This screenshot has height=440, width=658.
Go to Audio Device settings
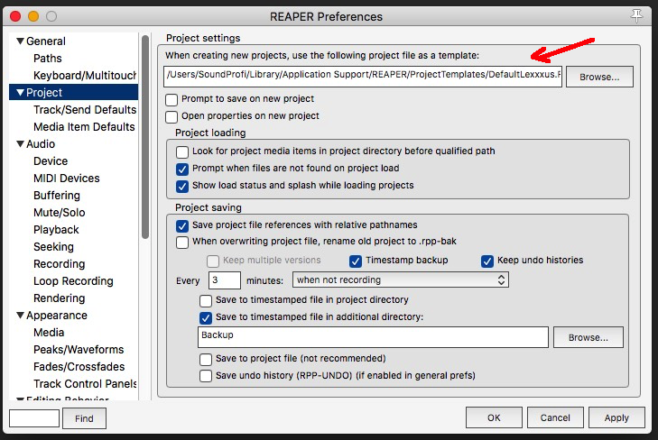(x=51, y=161)
